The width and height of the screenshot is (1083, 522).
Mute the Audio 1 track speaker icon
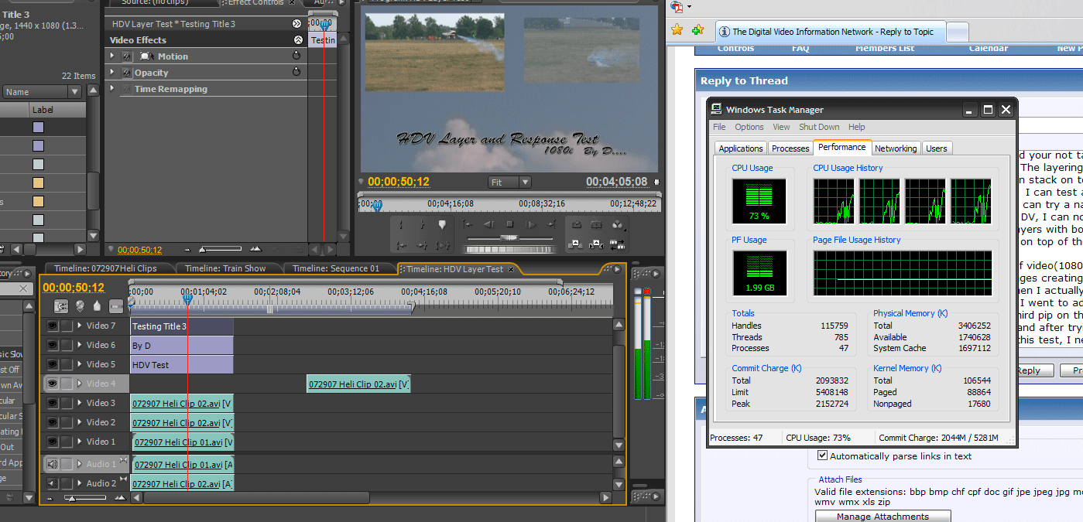(52, 464)
